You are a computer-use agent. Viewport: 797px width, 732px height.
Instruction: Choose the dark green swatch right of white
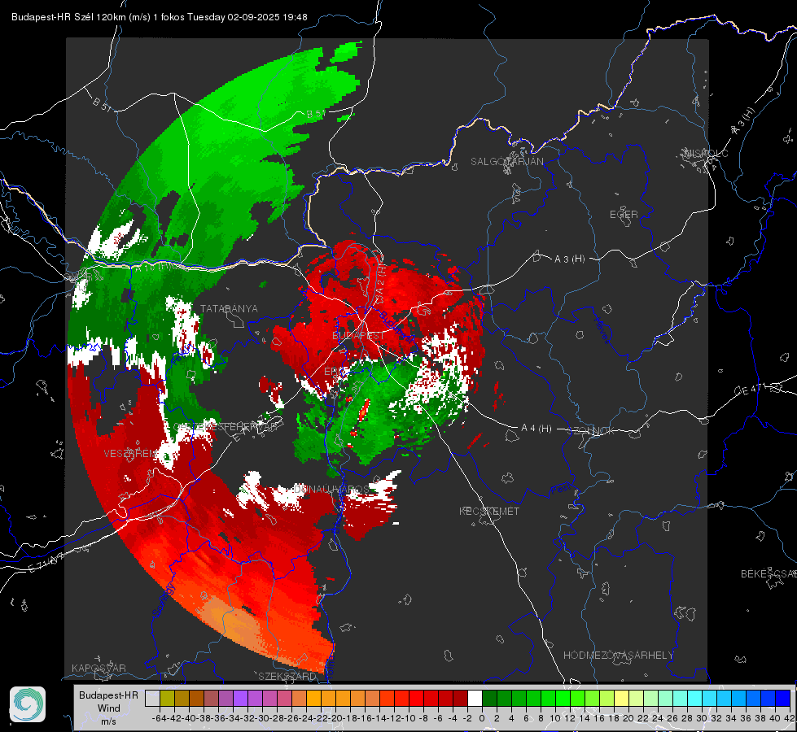click(x=489, y=698)
